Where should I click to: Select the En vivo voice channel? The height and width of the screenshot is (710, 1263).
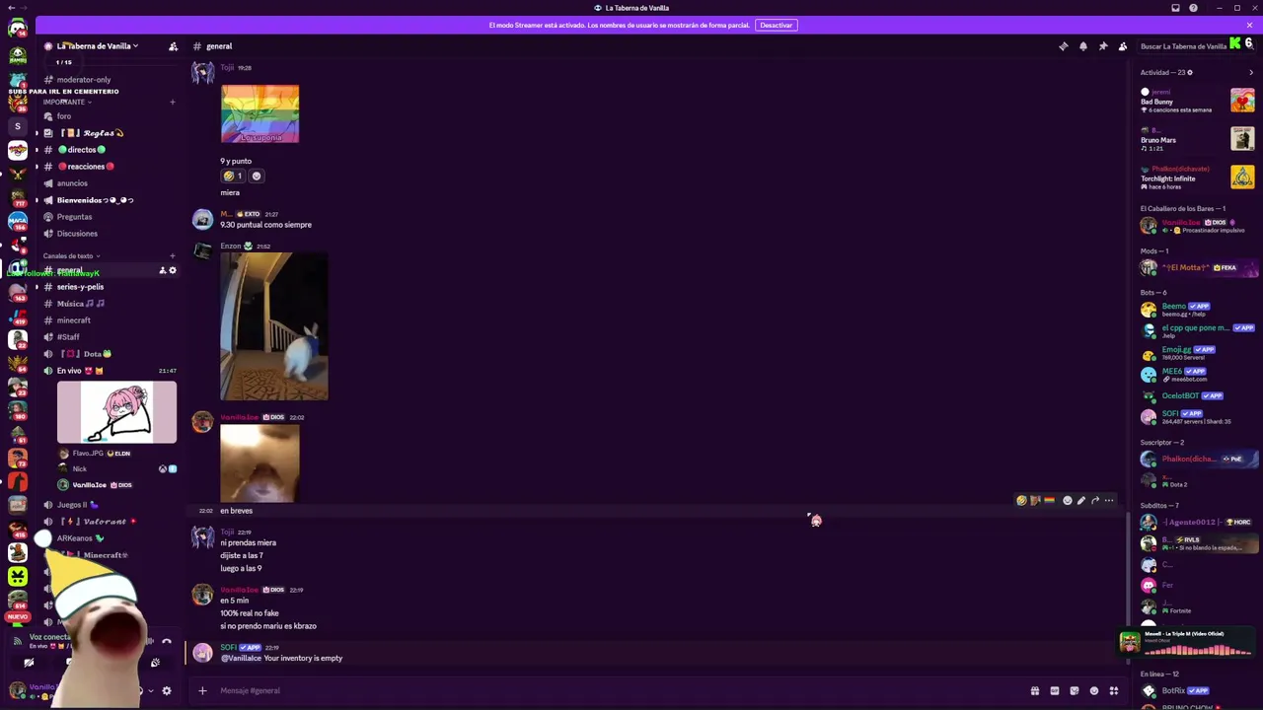click(x=79, y=371)
